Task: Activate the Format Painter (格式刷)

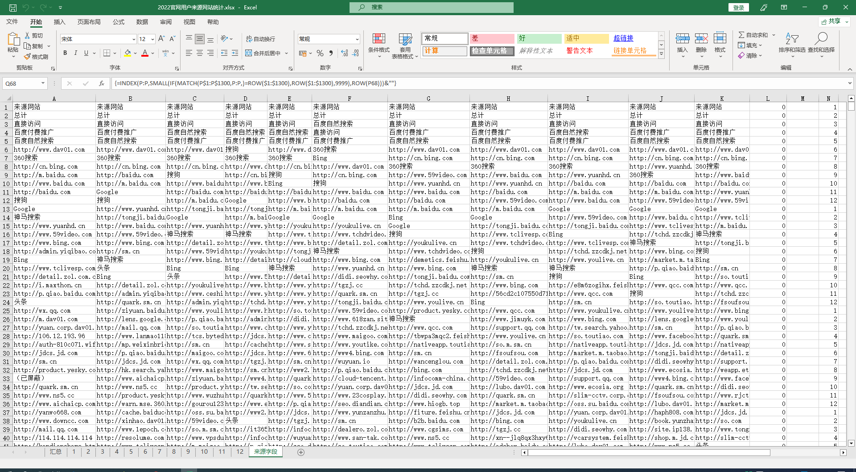Action: pos(36,57)
